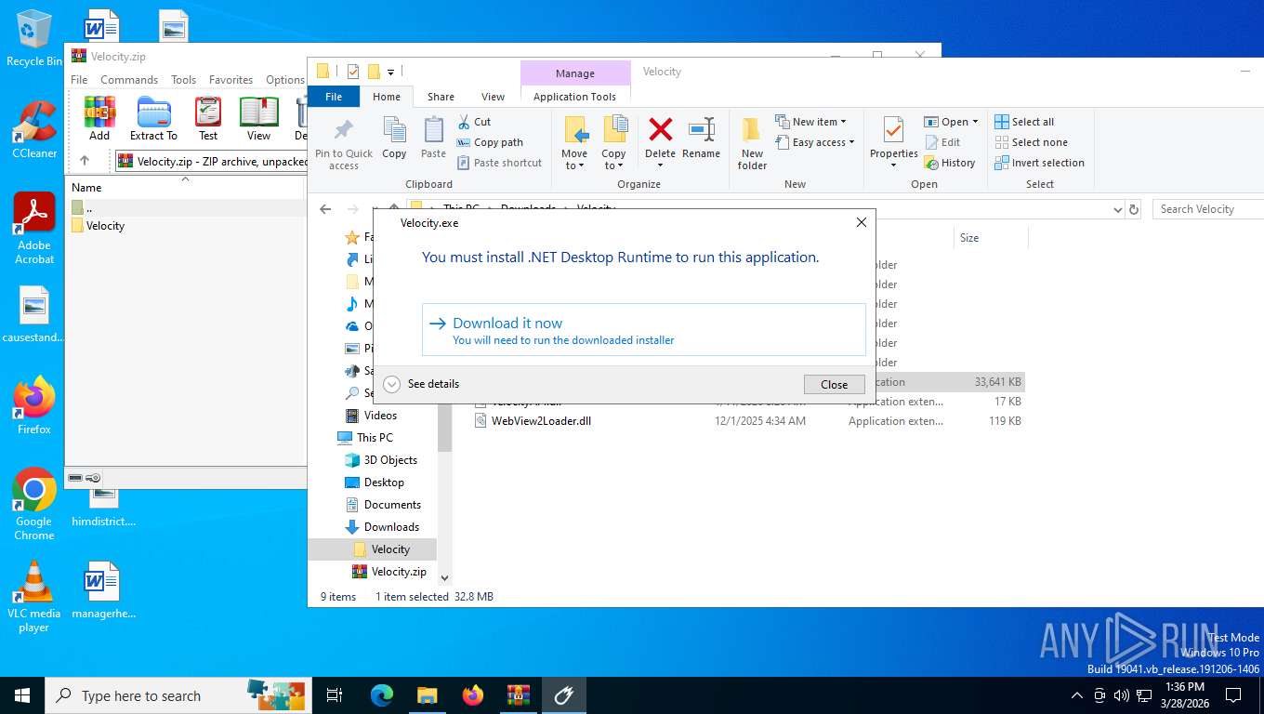Open WinRAR Tools menu
1264x714 pixels.
(183, 80)
